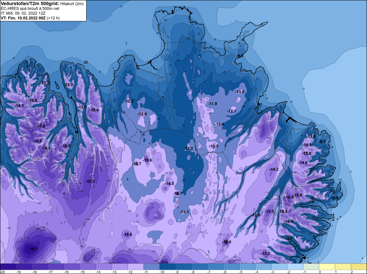The height and width of the screenshot is (274, 367).
Task: Click the -13.8 temperature value
Action: pyautogui.click(x=311, y=136)
